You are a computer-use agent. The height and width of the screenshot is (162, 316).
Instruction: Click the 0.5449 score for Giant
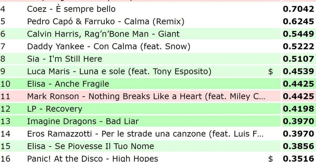pyautogui.click(x=298, y=34)
